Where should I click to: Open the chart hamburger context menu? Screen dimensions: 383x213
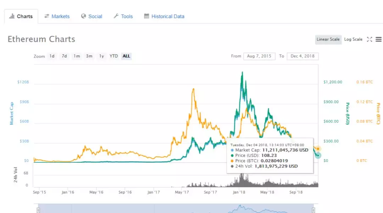(x=378, y=39)
